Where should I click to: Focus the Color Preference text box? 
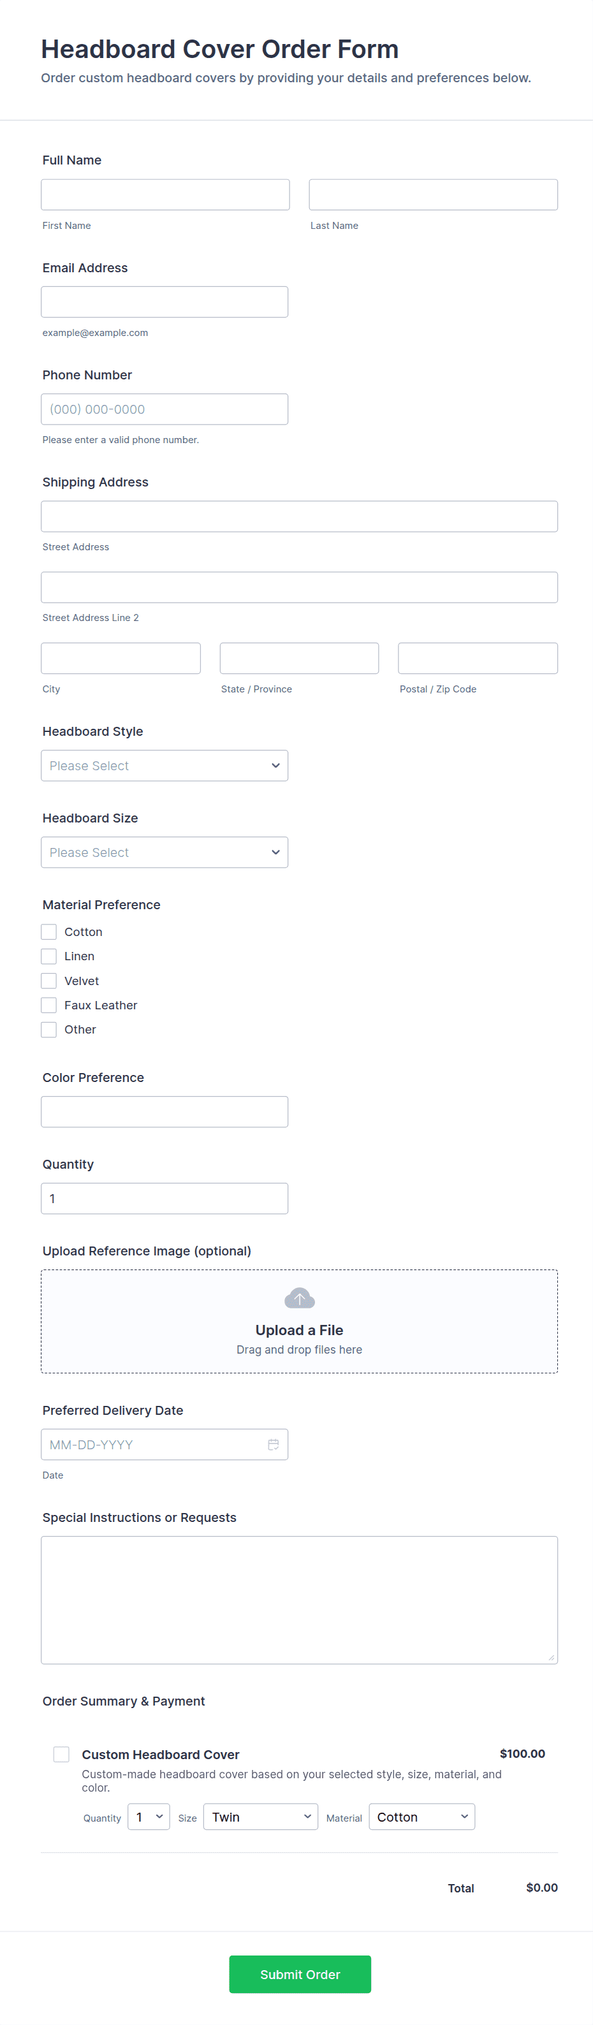point(165,1111)
